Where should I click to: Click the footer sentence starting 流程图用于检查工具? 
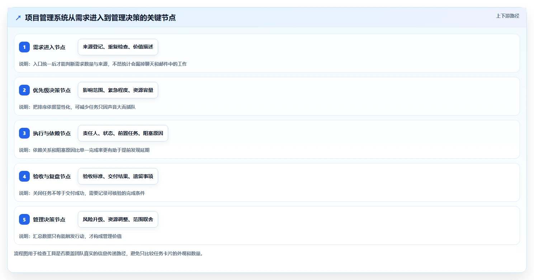pos(109,253)
